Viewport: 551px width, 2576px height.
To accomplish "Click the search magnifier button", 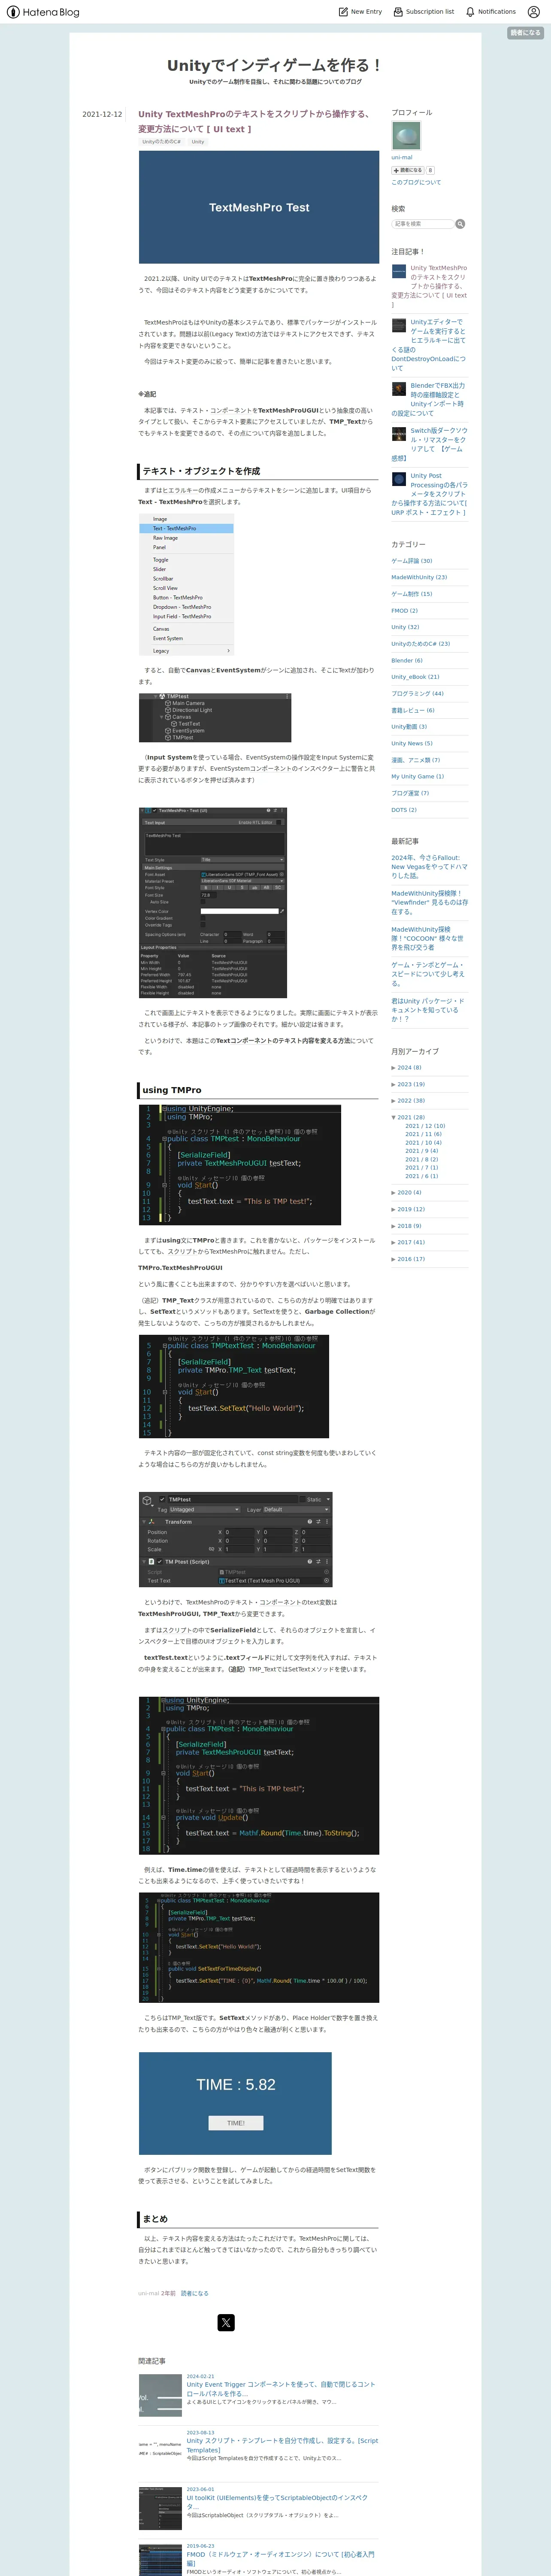I will point(460,224).
